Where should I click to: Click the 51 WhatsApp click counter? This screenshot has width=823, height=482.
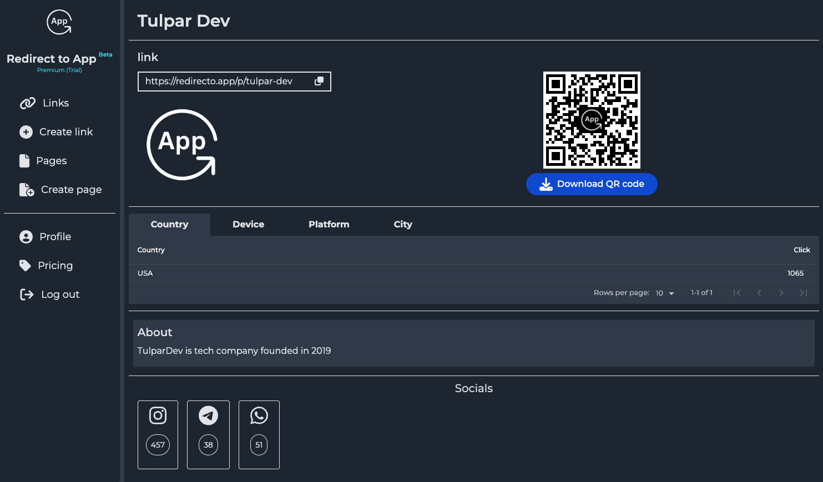259,445
